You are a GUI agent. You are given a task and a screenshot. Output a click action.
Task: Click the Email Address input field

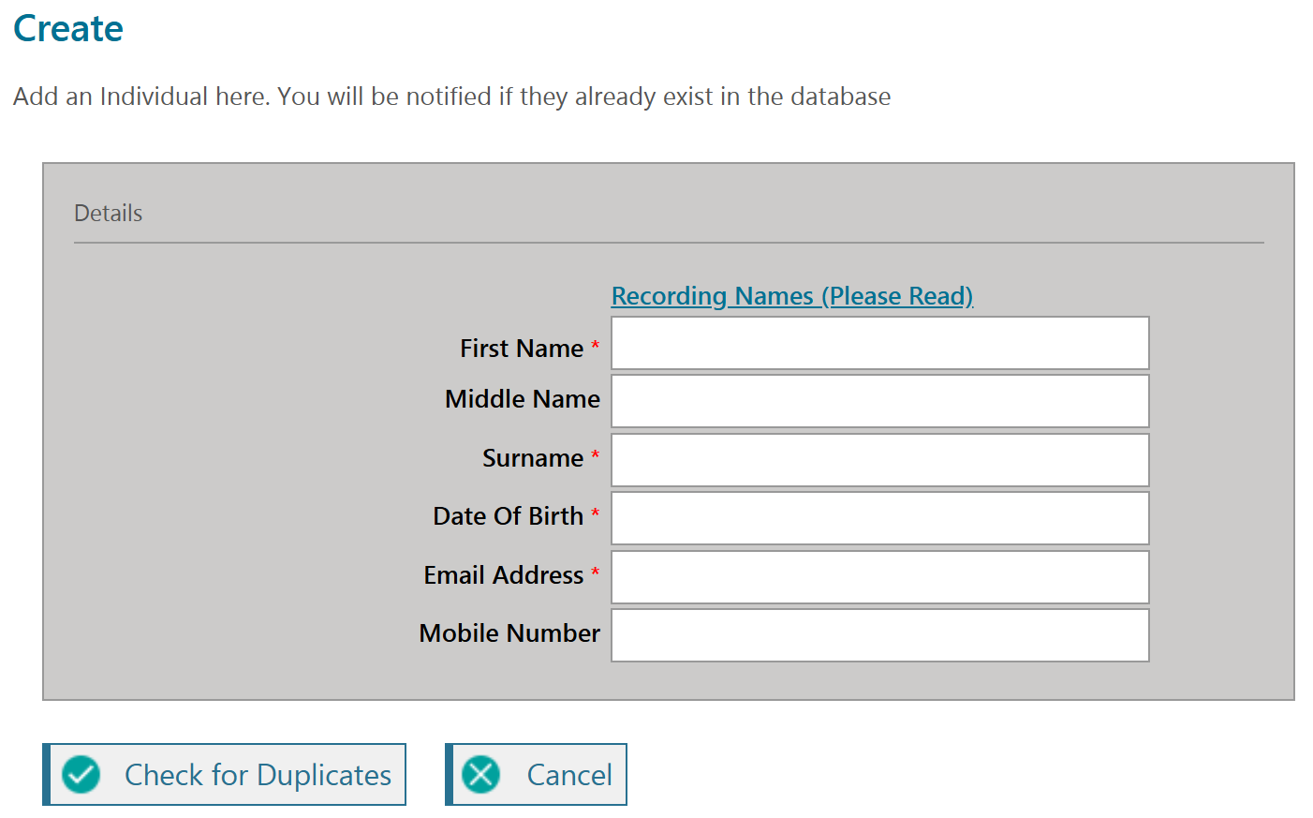pyautogui.click(x=879, y=577)
